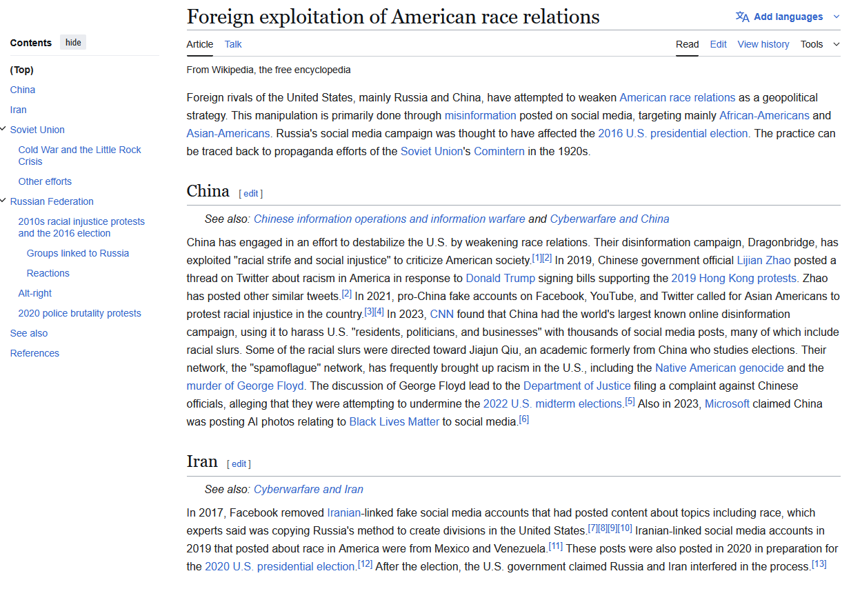Open Department of Justice link
The image size is (851, 589).
click(x=577, y=386)
